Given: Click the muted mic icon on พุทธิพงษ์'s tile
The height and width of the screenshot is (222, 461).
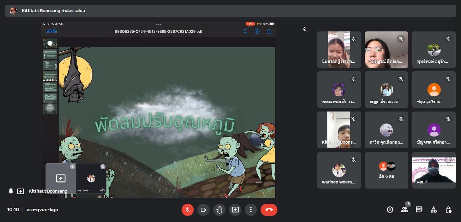Looking at the screenshot, I should [x=448, y=39].
